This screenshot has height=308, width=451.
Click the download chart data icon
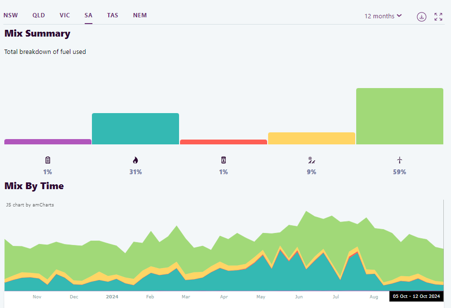pos(422,17)
